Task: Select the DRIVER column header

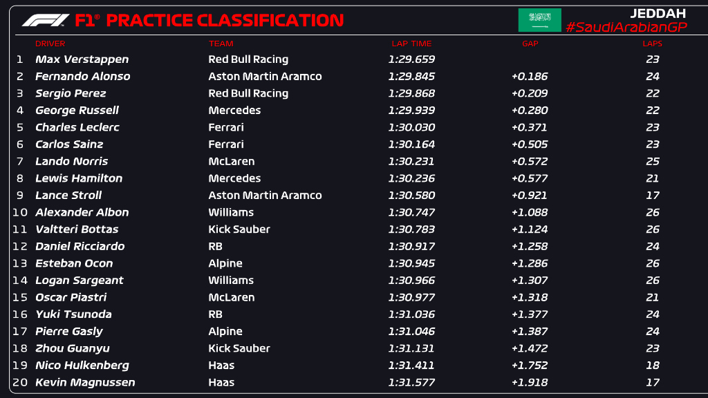Action: click(50, 44)
